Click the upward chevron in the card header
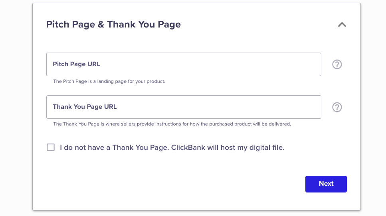Image resolution: width=386 pixels, height=216 pixels. (x=342, y=25)
